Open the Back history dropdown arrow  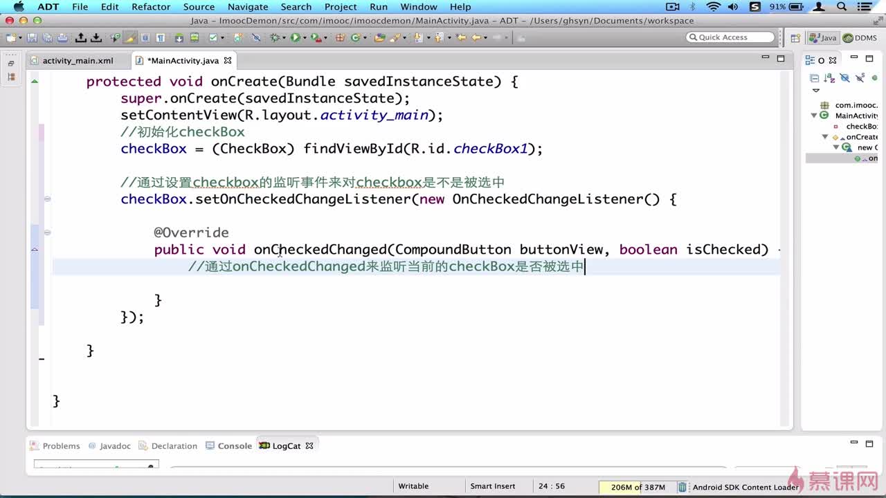pyautogui.click(x=486, y=37)
